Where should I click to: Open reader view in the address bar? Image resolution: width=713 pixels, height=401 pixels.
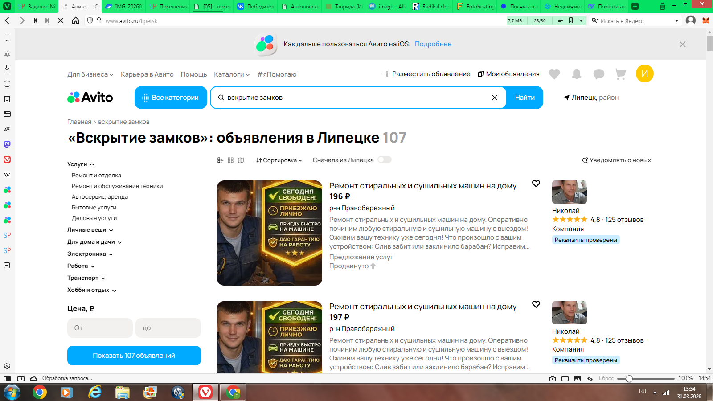561,21
